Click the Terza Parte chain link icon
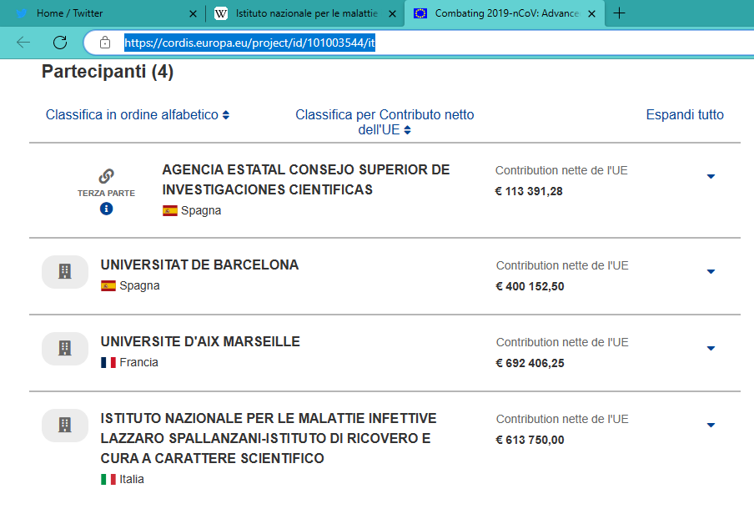Screen dimensions: 754x514 (106, 176)
